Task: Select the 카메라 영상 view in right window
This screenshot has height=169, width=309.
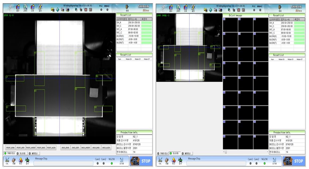Action: tap(162, 153)
